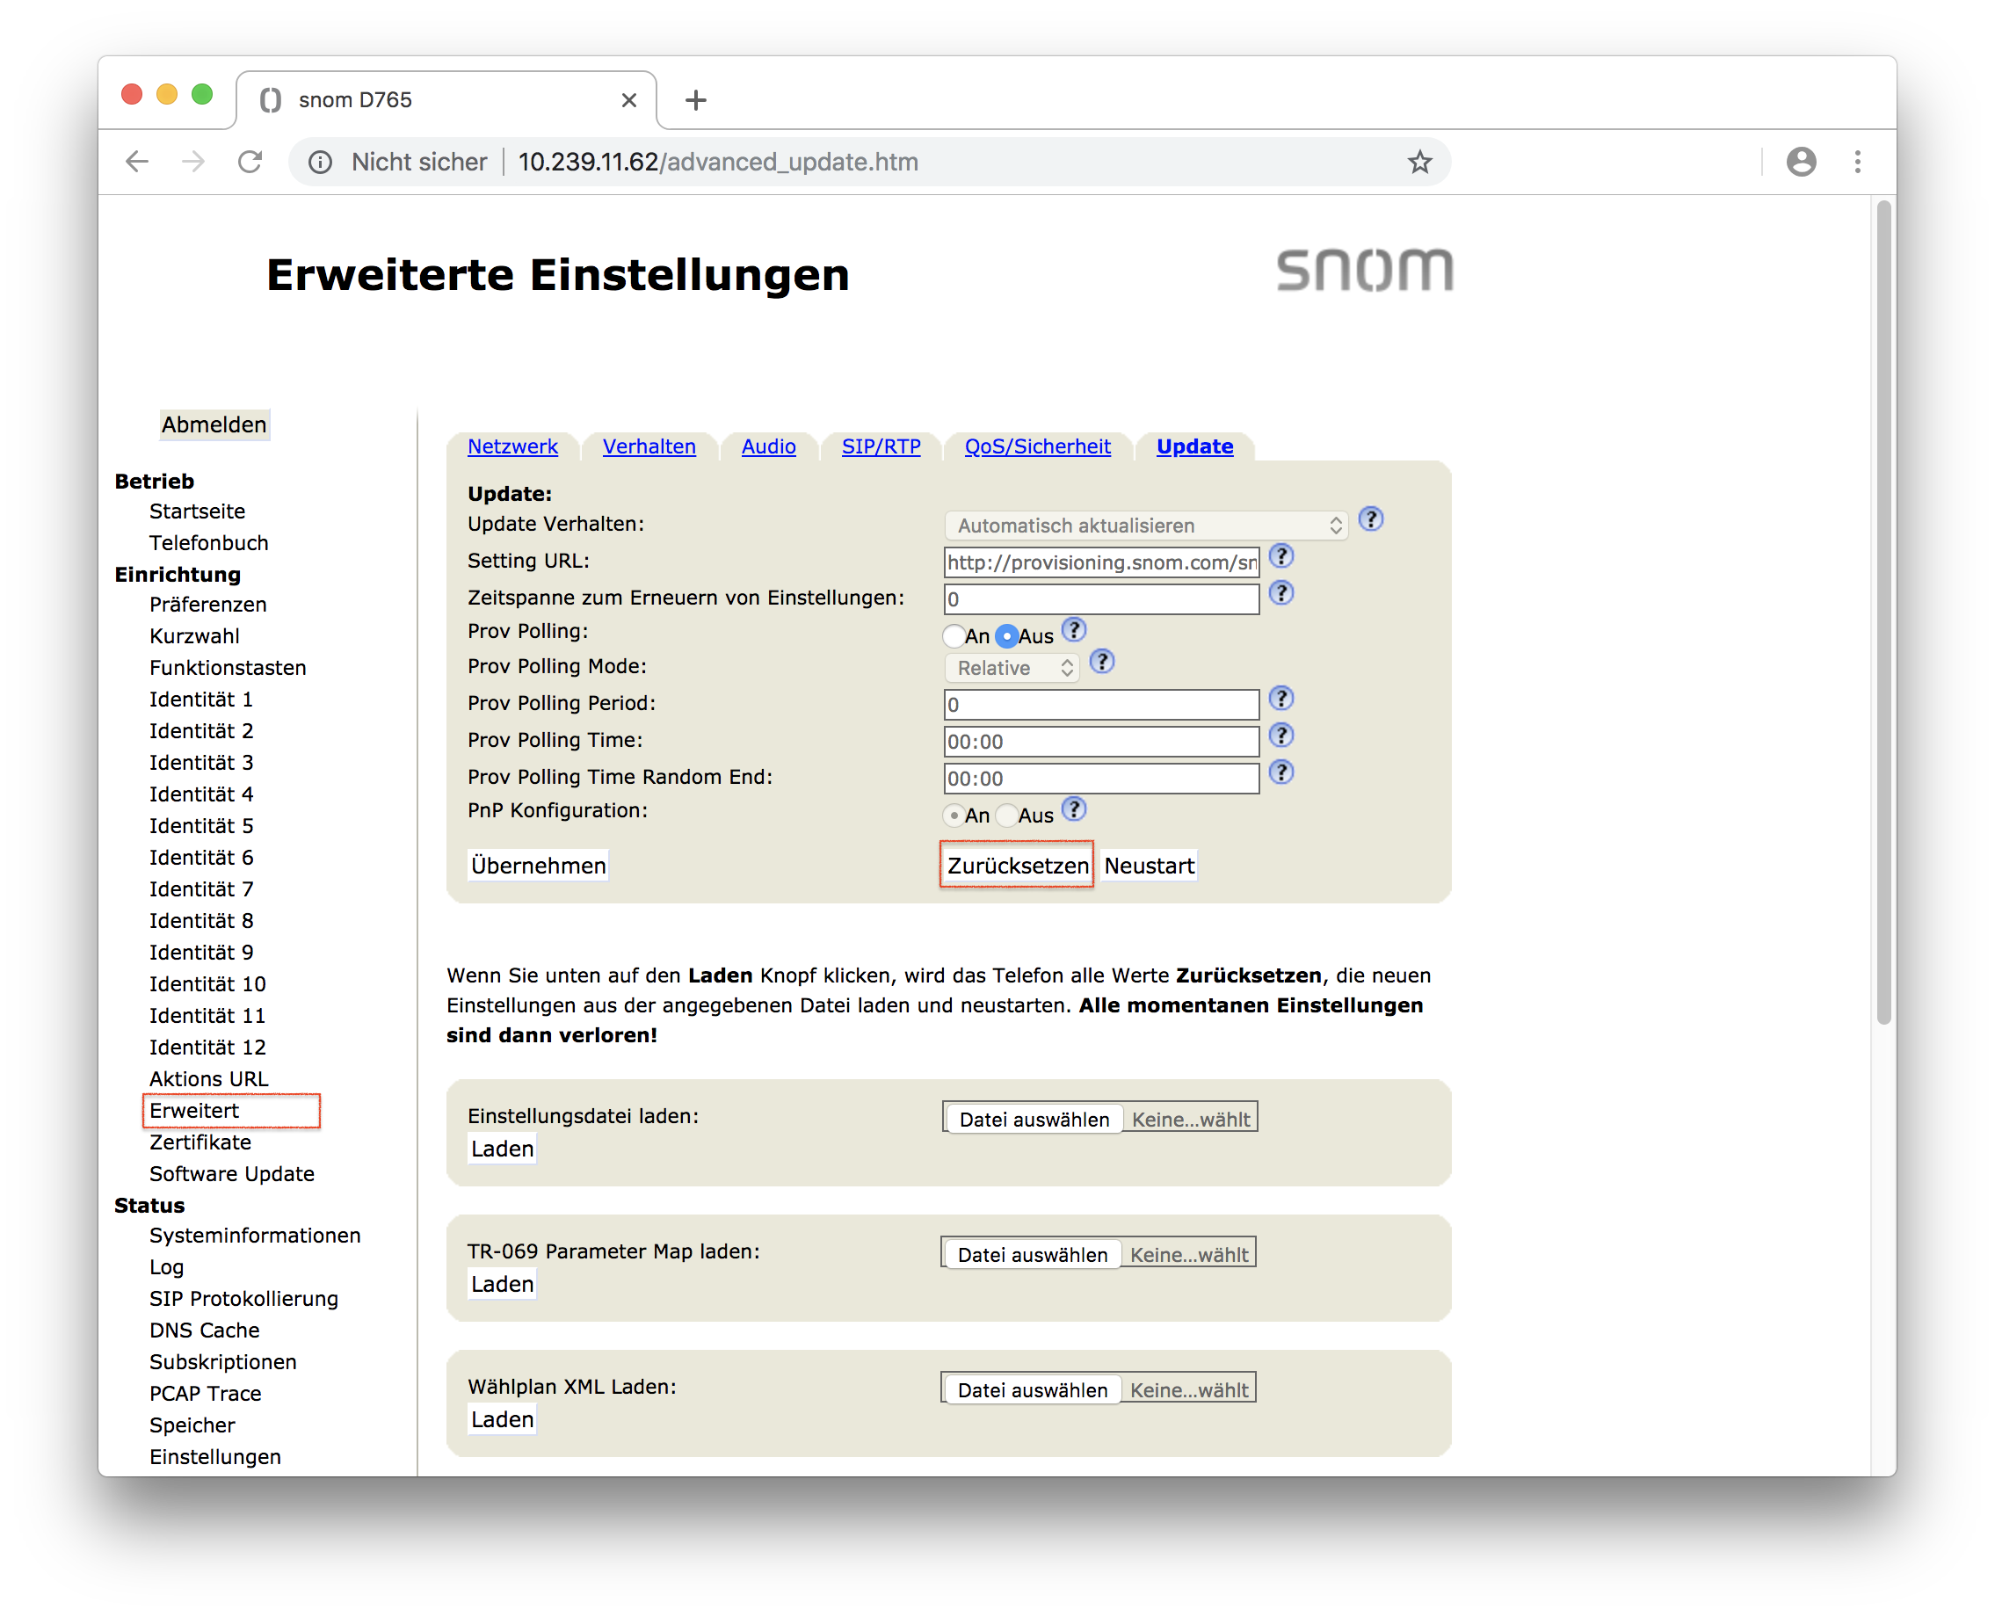Click help icon beside Update Verhalten dropdown
Viewport: 1995px width, 1617px height.
[x=1370, y=519]
